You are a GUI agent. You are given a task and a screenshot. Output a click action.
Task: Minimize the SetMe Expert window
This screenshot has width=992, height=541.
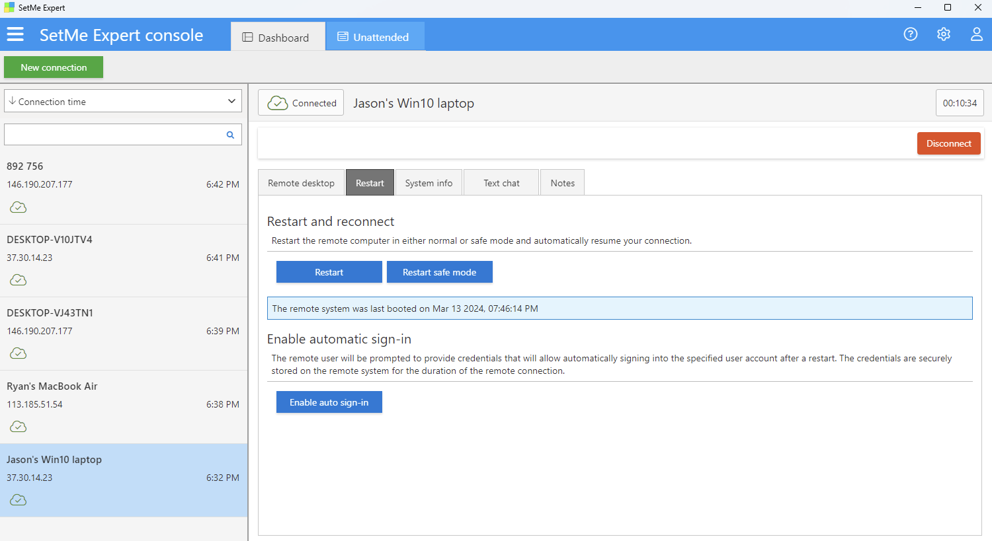pos(918,7)
